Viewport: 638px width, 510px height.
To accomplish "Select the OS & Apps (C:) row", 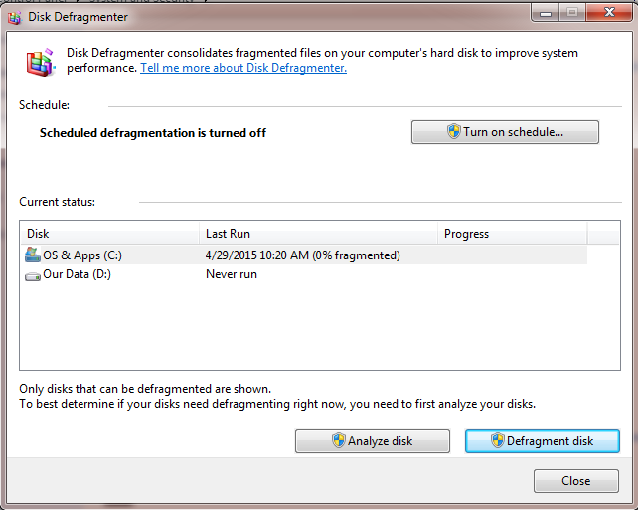I will [303, 255].
